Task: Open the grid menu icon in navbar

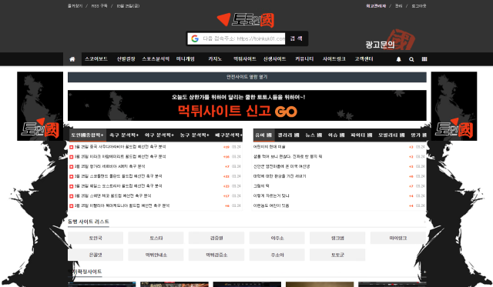Action: 424,59
